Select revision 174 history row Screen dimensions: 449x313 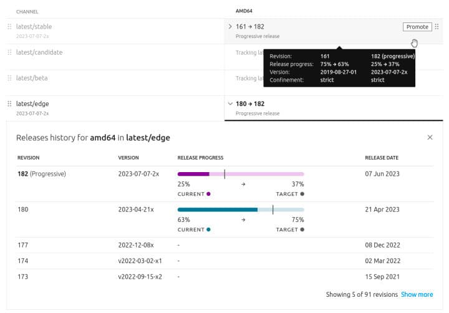(x=224, y=261)
